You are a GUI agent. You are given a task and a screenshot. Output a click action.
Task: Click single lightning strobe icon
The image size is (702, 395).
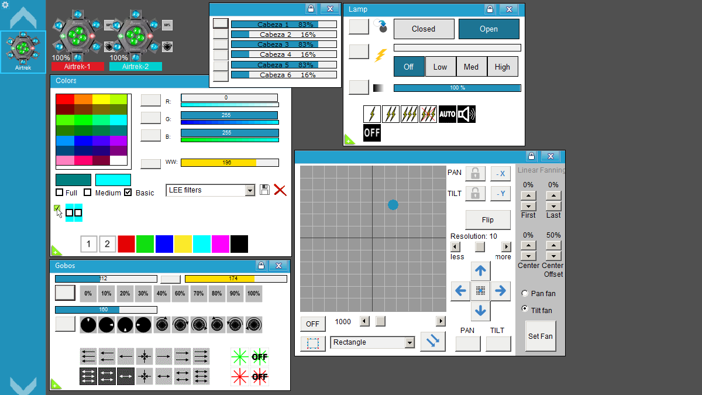372,114
